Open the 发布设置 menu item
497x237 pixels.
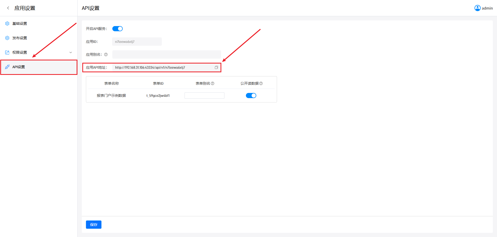tap(20, 38)
